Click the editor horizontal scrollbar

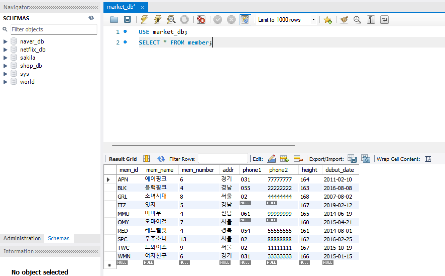click(x=203, y=146)
